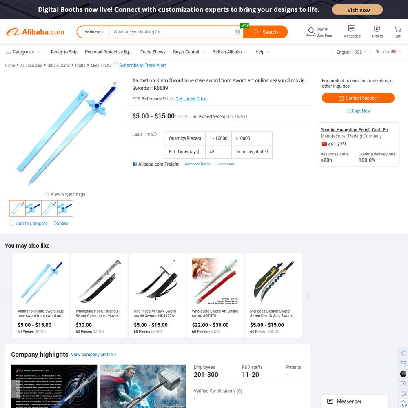408x408 pixels.
Task: Open Trade Shows menu item
Action: pyautogui.click(x=153, y=52)
